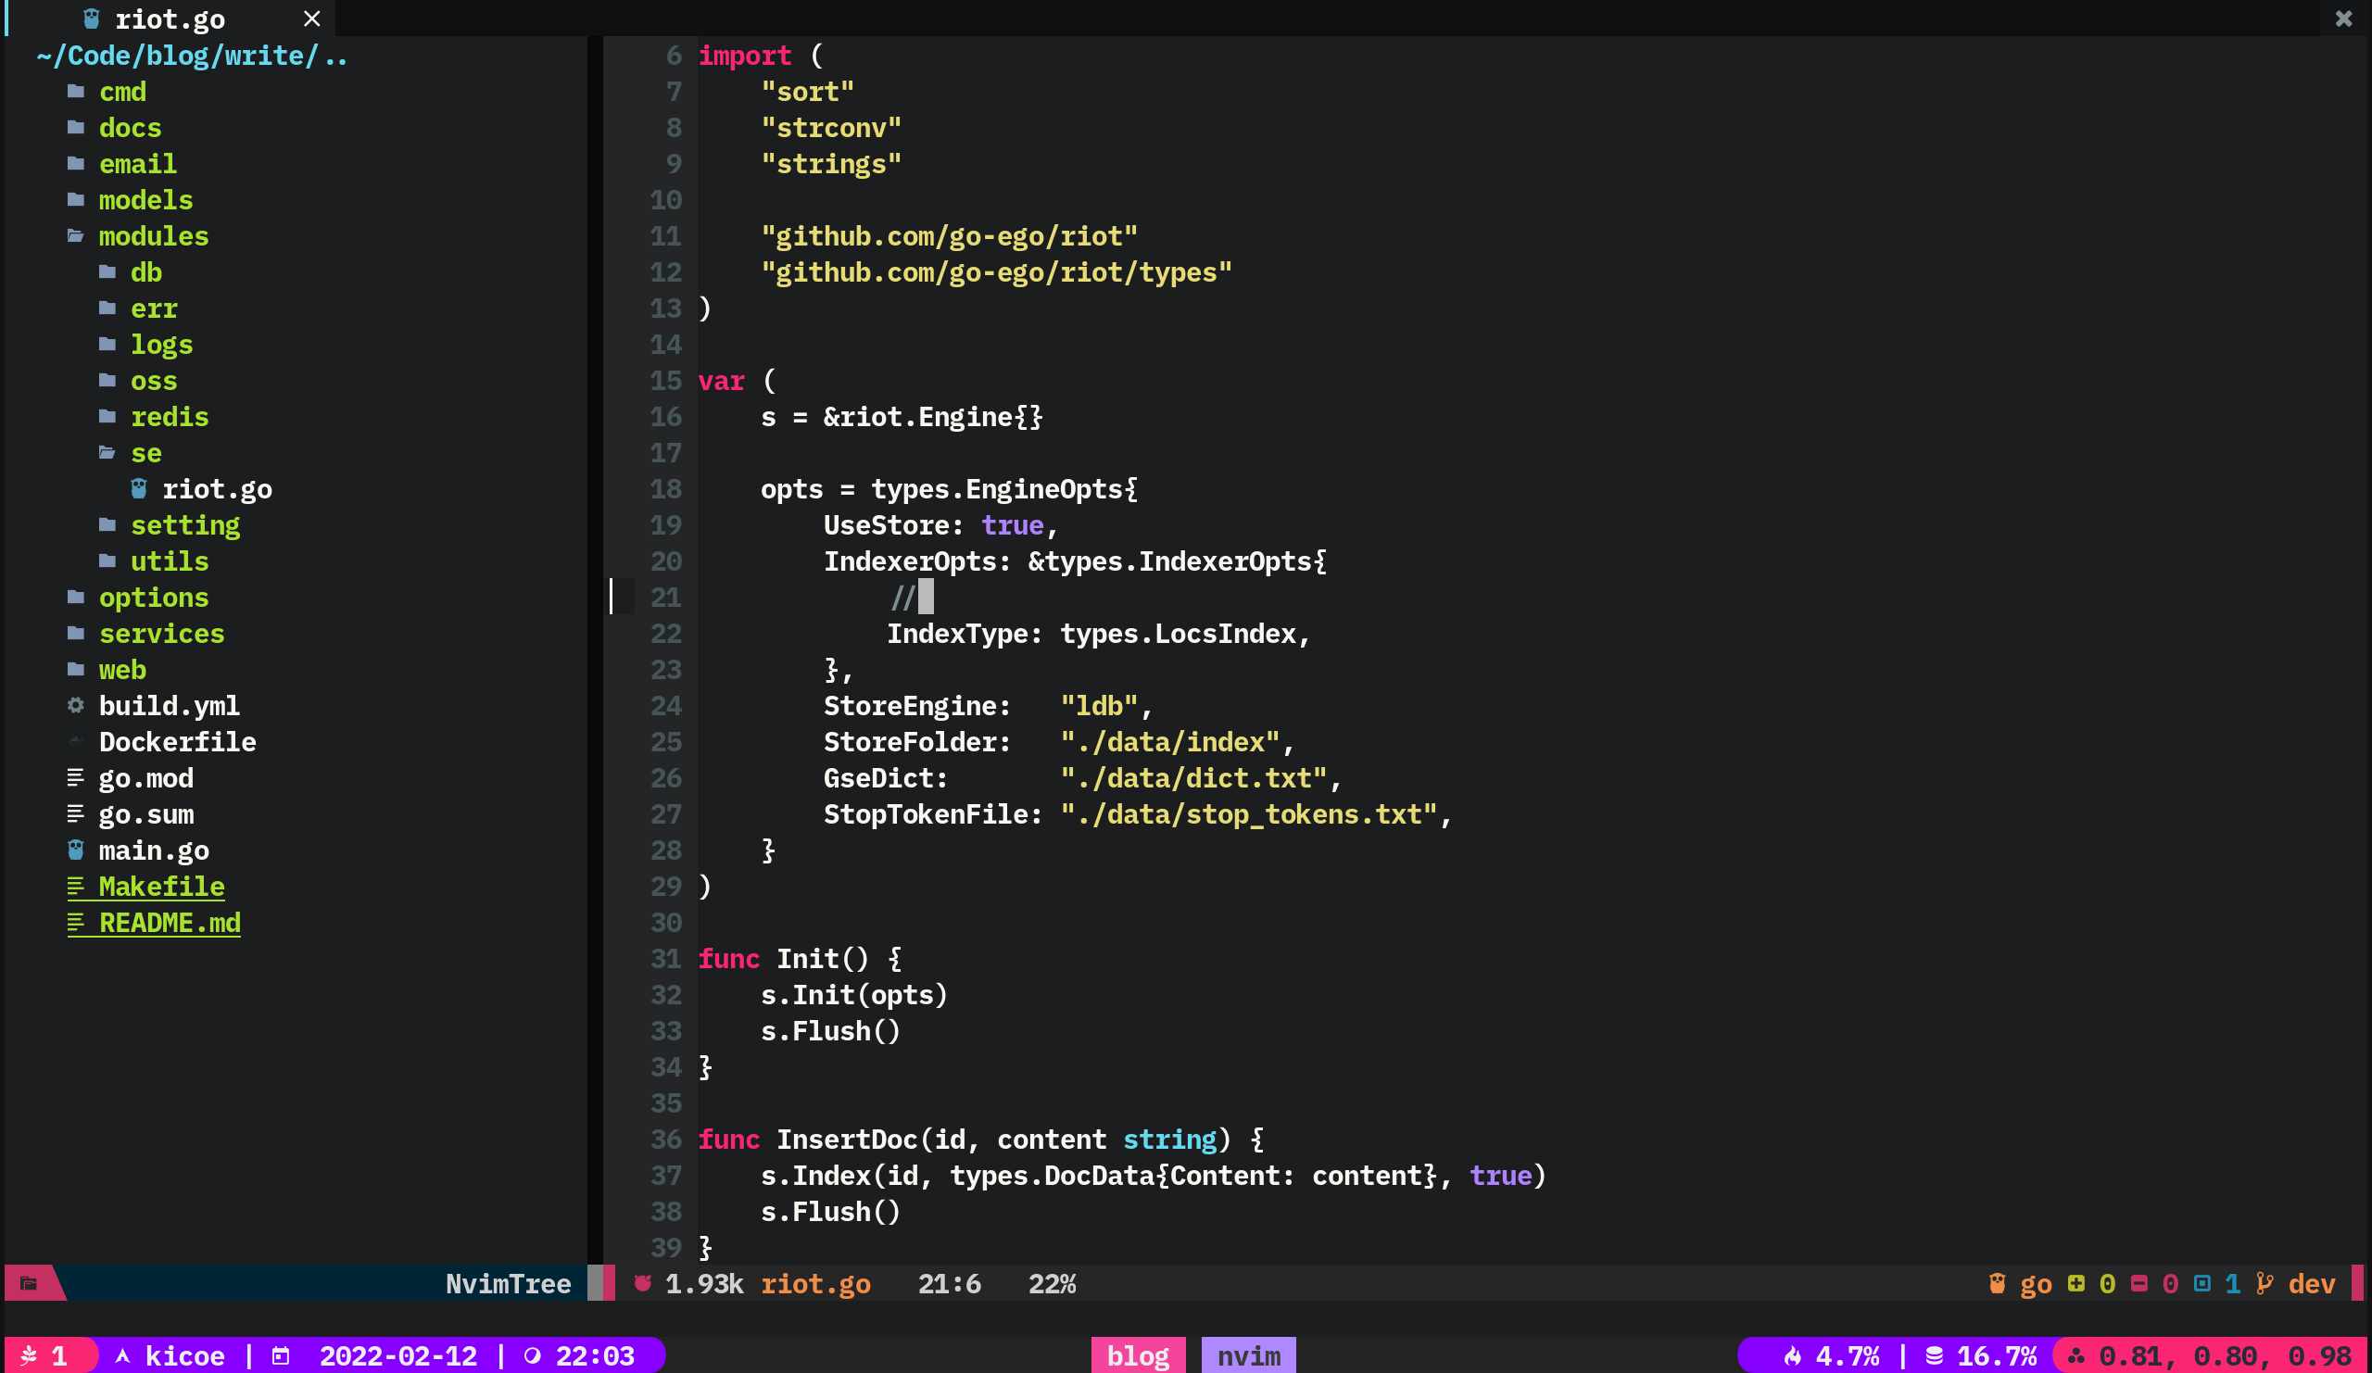Image resolution: width=2372 pixels, height=1373 pixels.
Task: Click the gopher icon next to main.go
Action: click(x=76, y=850)
